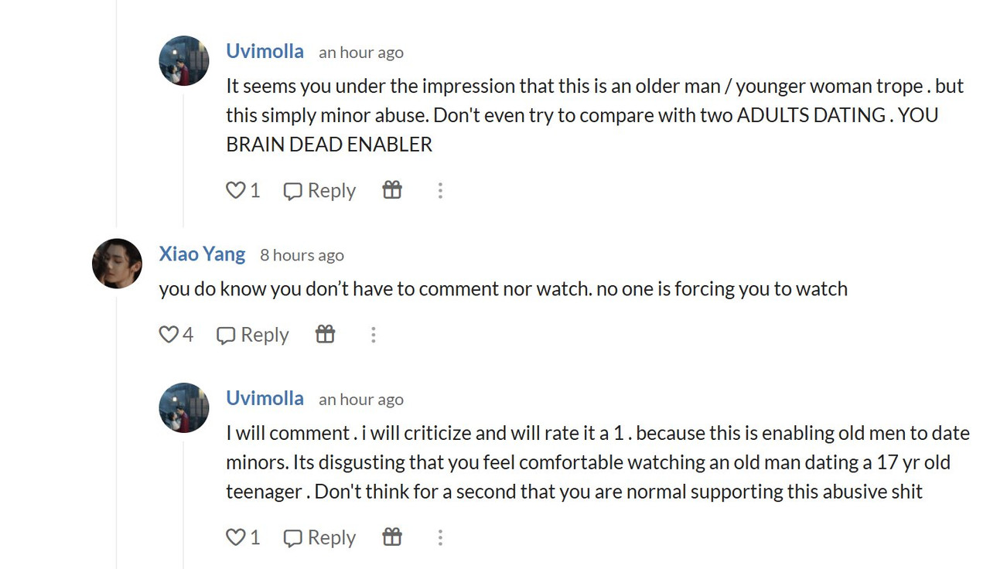Open Uvimolla's profile from the top comment
The image size is (990, 569).
pyautogui.click(x=265, y=51)
